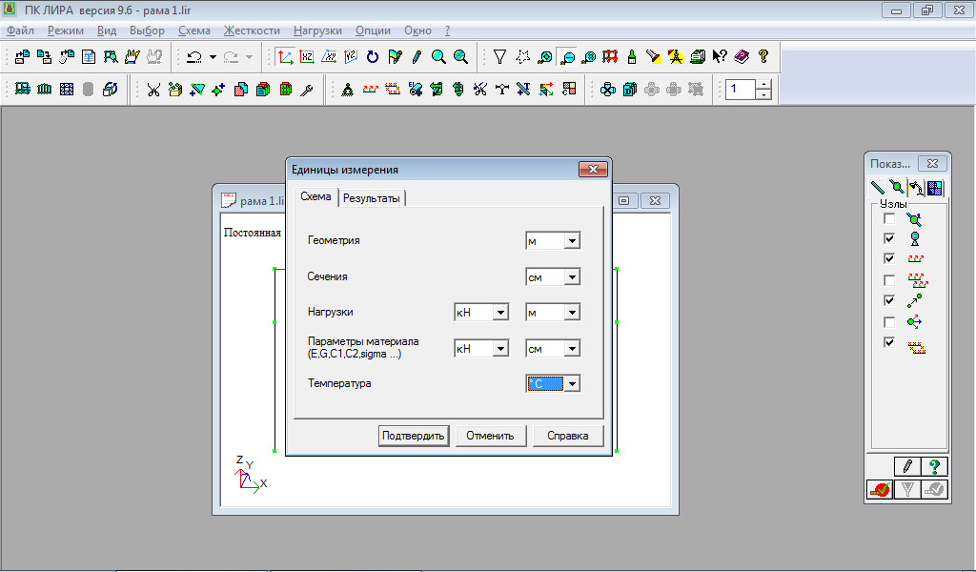Open Параметры материала force dropdown (кН)
The image size is (976, 572).
500,349
